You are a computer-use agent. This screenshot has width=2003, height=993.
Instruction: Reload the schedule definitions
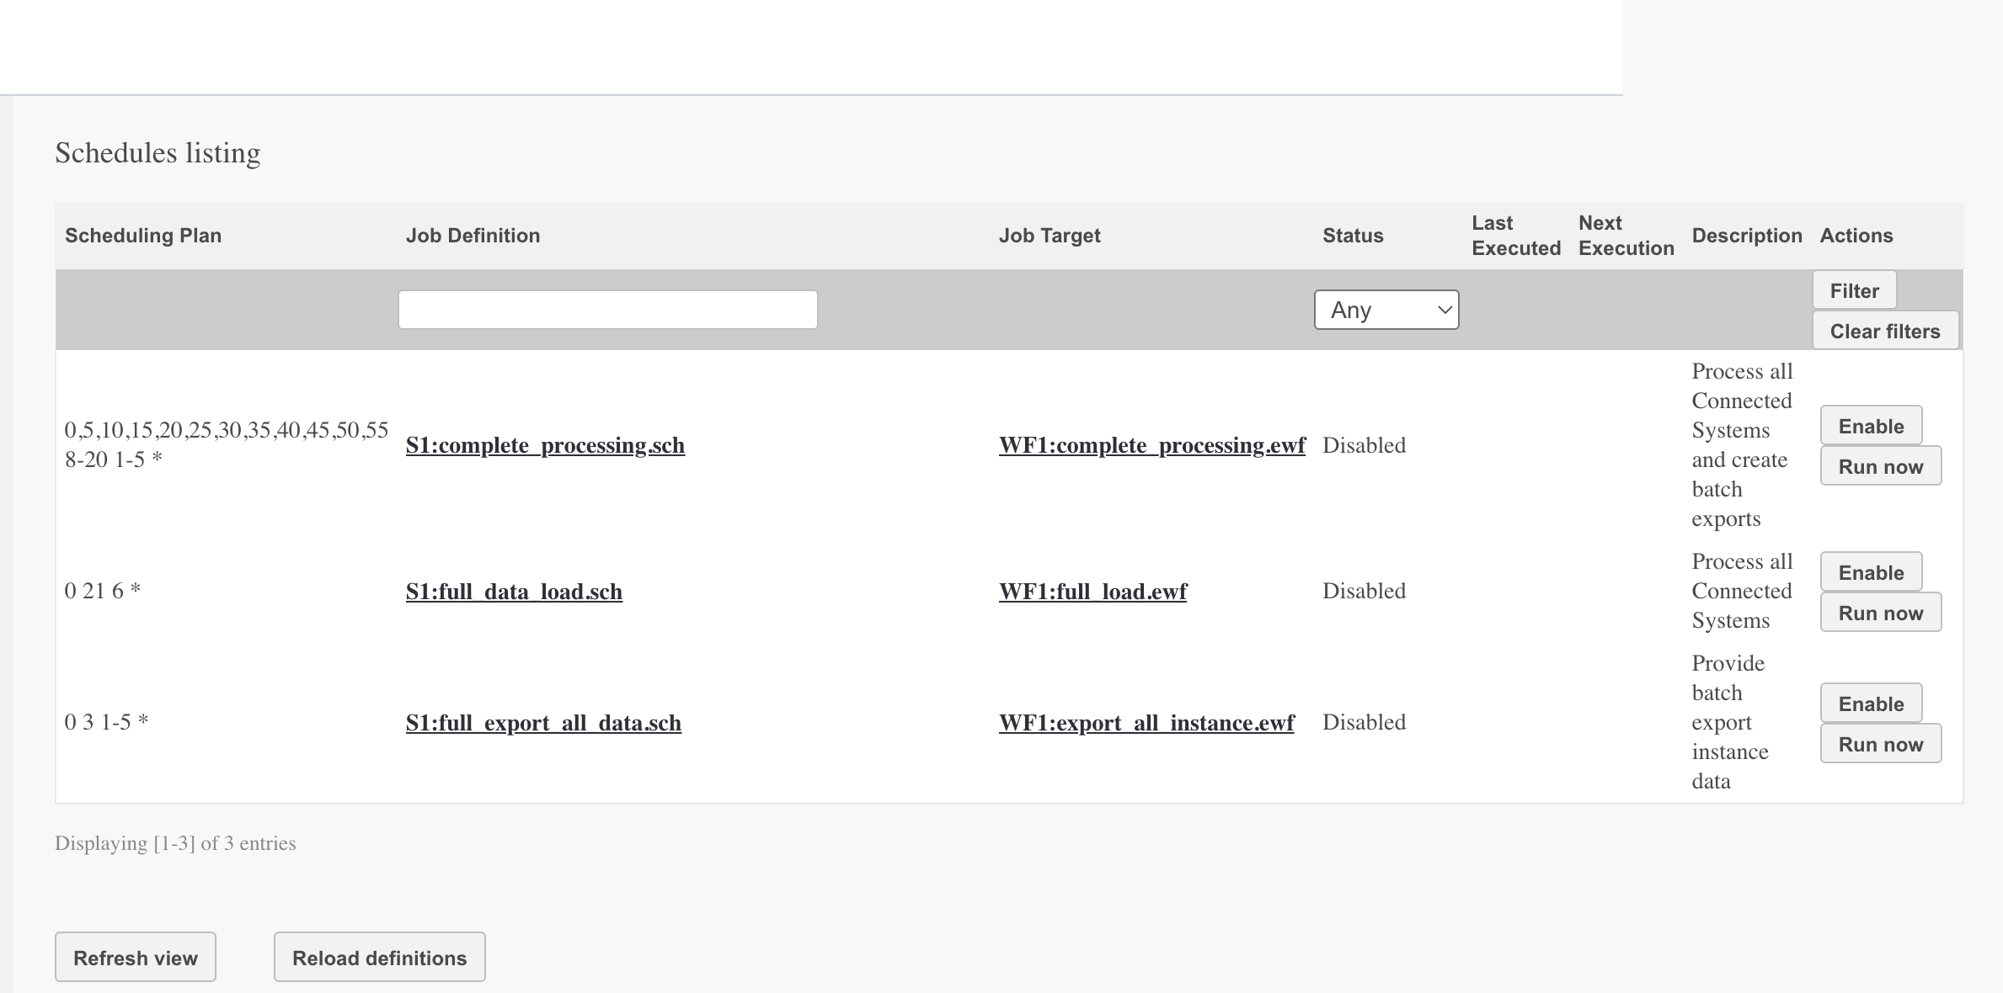click(x=378, y=957)
